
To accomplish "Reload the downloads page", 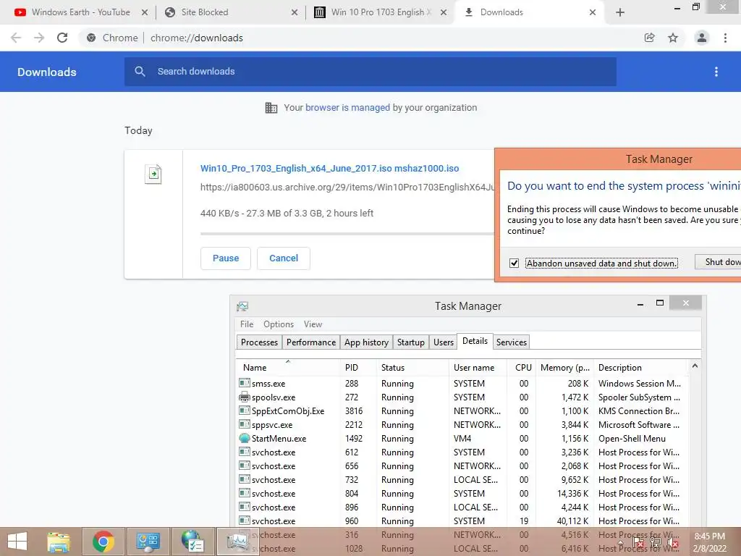I will click(x=62, y=38).
